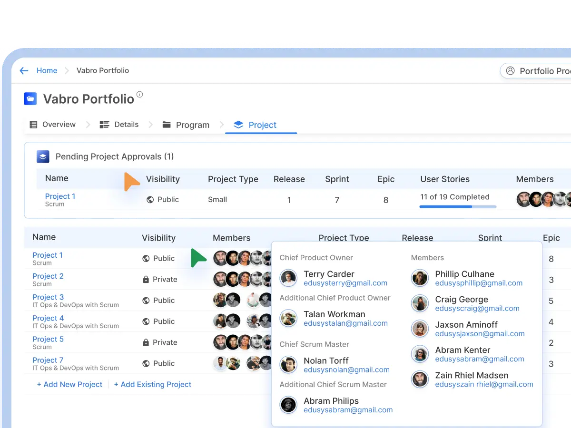The height and width of the screenshot is (428, 571).
Task: Go to Home breadcrumb link
Action: pos(47,70)
